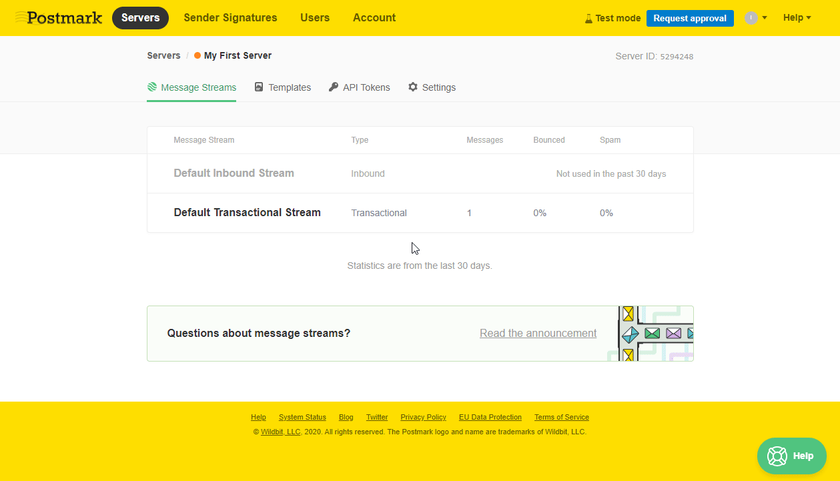The width and height of the screenshot is (840, 481).
Task: Expand the account avatar dropdown arrow
Action: pos(765,18)
